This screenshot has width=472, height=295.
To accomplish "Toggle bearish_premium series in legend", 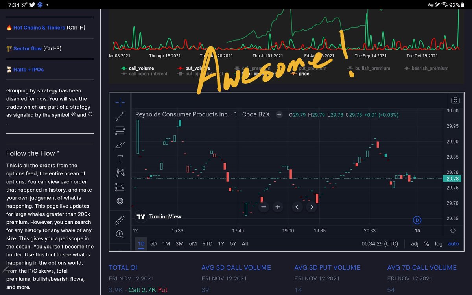I will [x=426, y=68].
